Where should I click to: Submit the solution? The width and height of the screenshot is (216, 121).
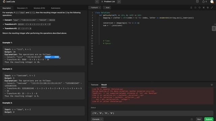209,119
